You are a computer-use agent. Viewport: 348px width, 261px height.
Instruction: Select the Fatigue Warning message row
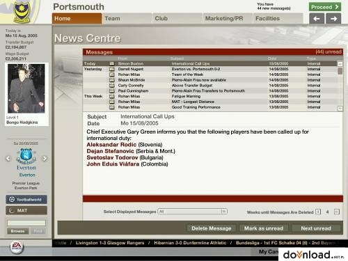(x=210, y=96)
